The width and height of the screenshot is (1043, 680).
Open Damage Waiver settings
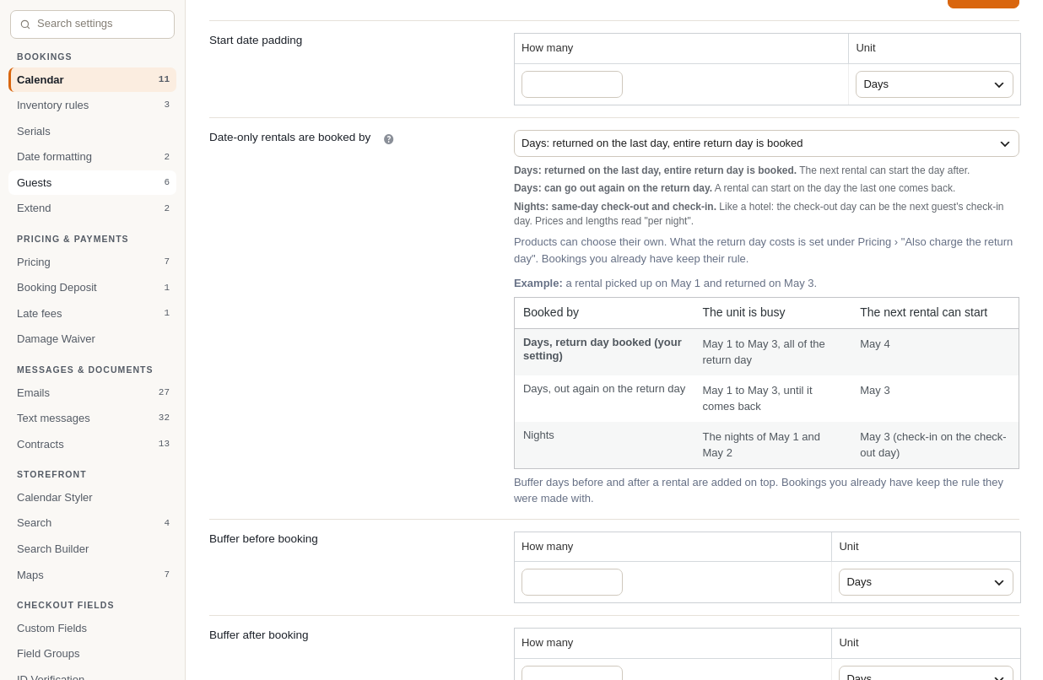point(93,338)
